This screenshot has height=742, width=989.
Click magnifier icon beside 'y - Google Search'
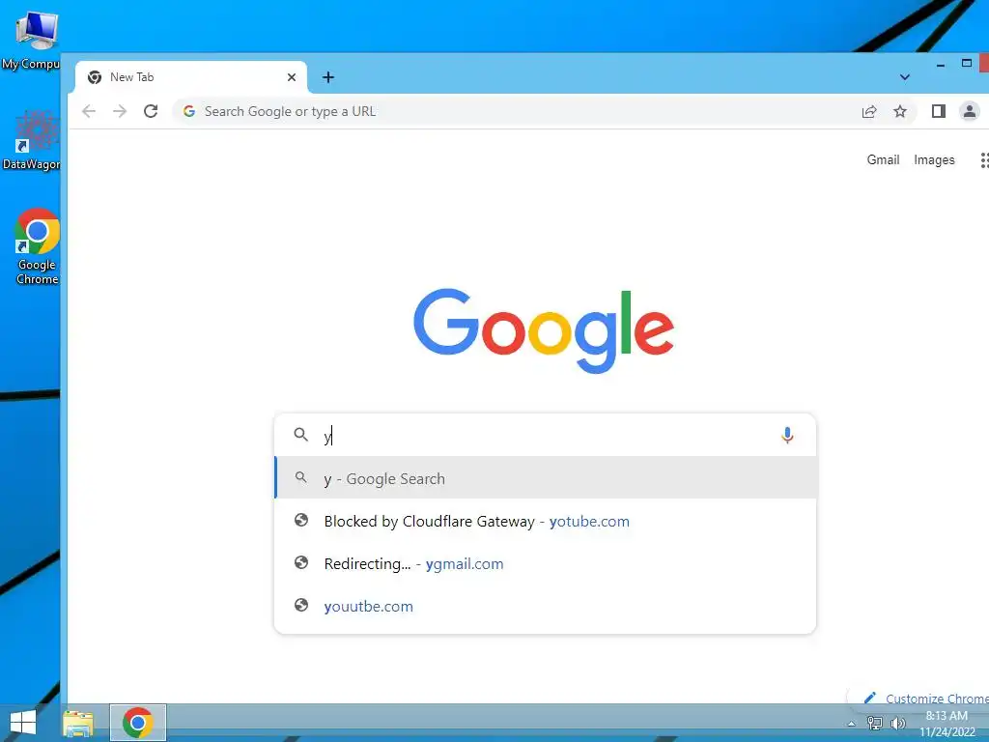[x=301, y=477]
